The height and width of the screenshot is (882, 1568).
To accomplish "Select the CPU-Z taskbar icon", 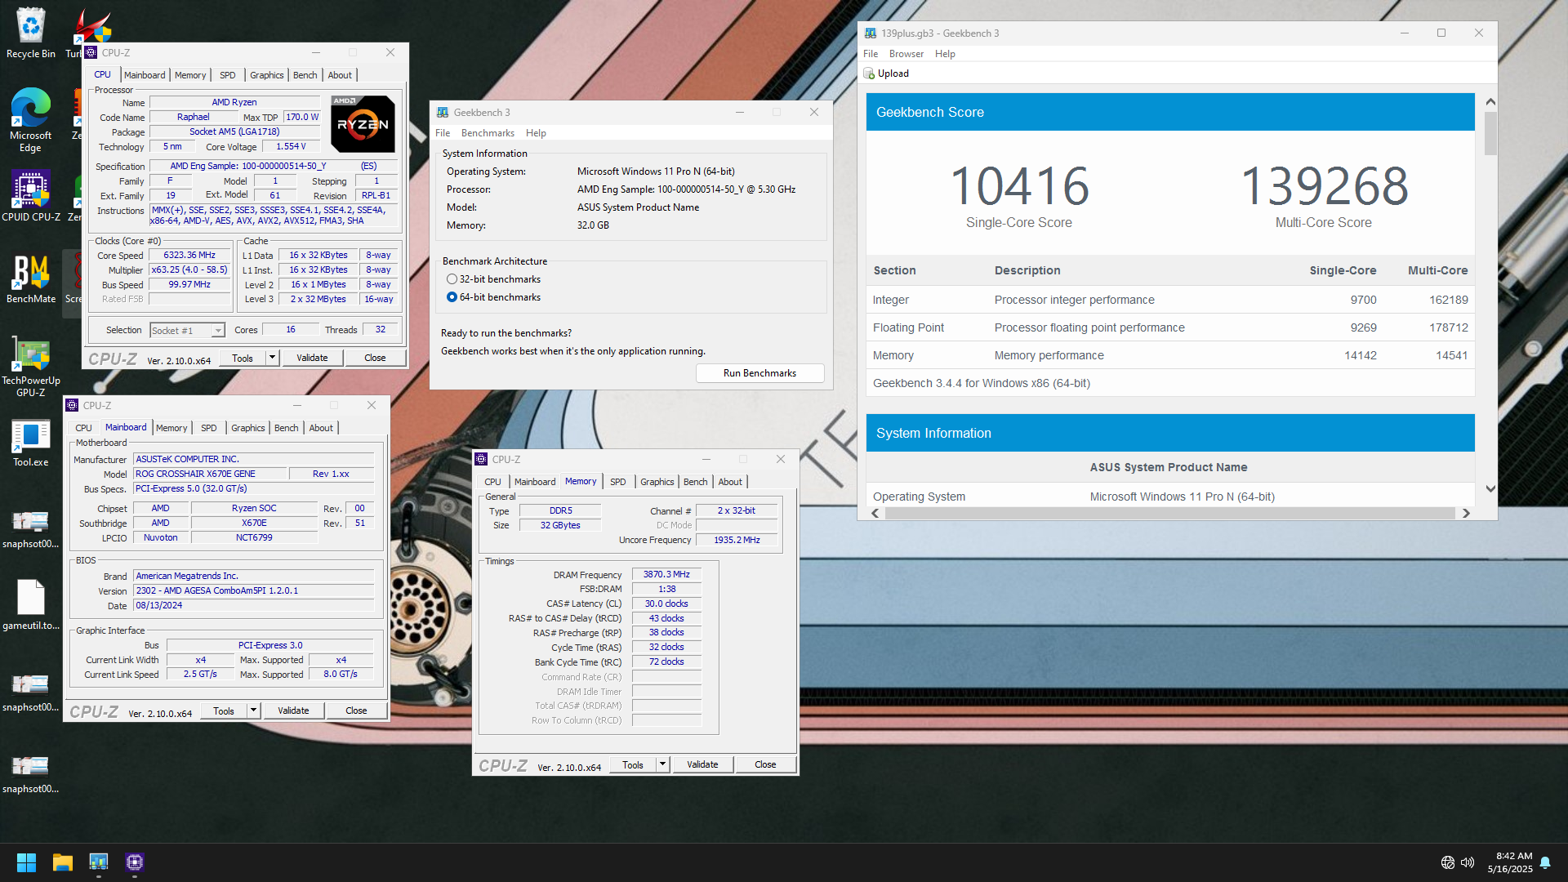I will [x=135, y=862].
